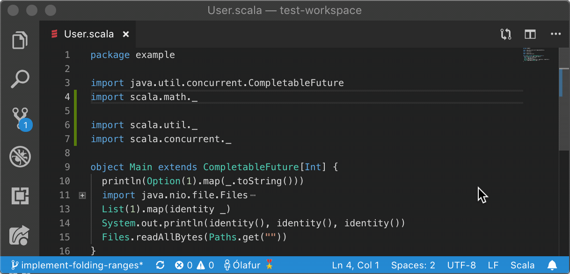This screenshot has height=274, width=570.
Task: Click 'import scala.concurrent._' line
Action: tap(161, 139)
